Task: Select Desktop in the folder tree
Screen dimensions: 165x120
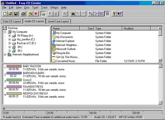Action: coord(13,28)
